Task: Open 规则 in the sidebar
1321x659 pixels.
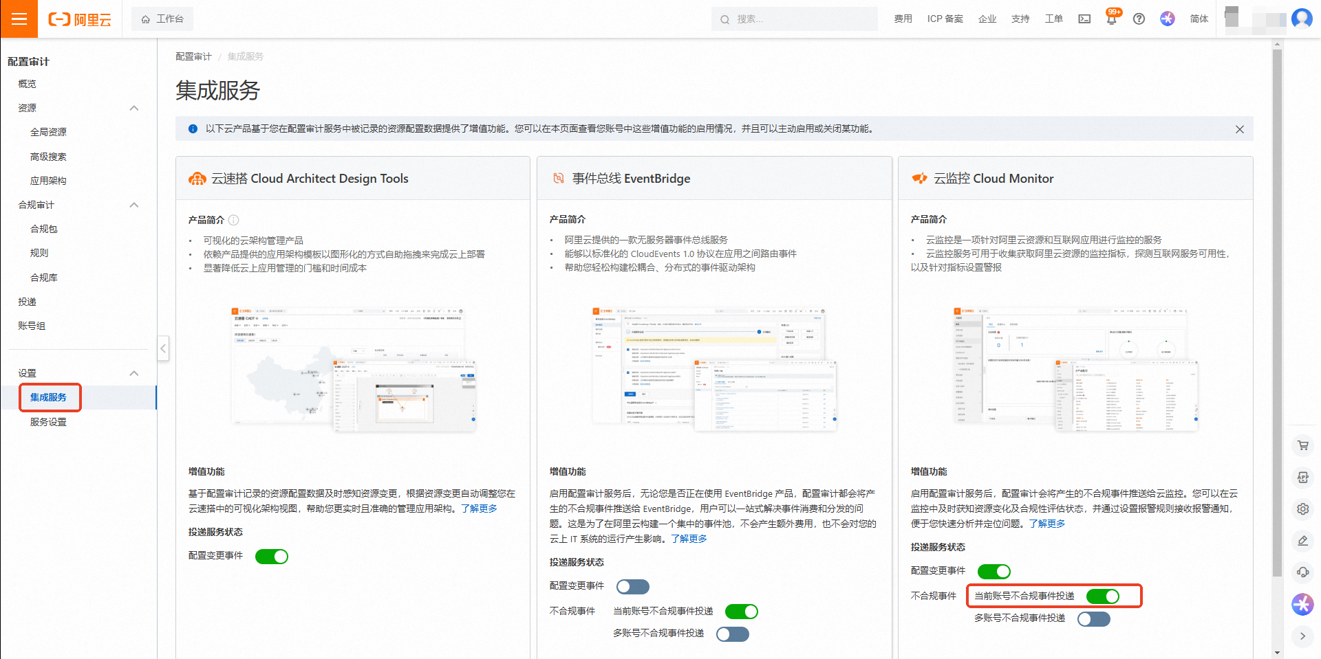Action: (39, 253)
